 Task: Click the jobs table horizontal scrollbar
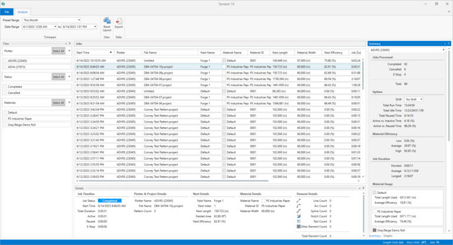[x=173, y=181]
